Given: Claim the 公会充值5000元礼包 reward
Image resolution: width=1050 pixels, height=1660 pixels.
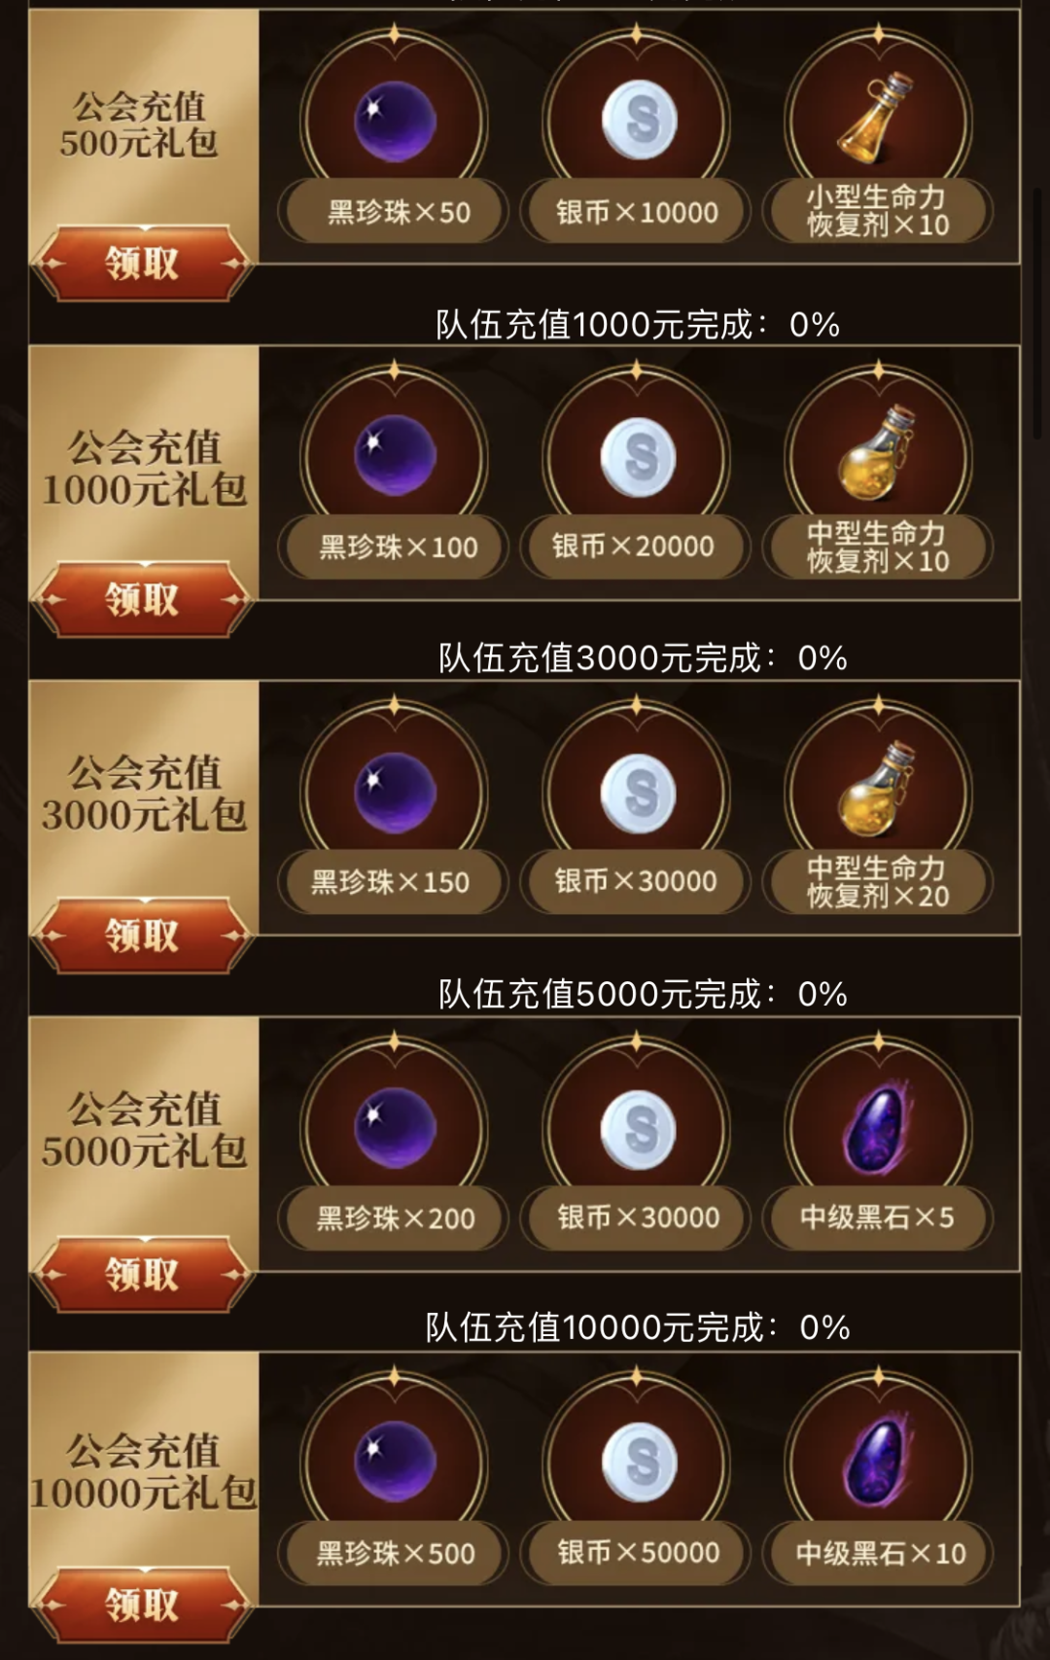Looking at the screenshot, I should coord(142,1274).
